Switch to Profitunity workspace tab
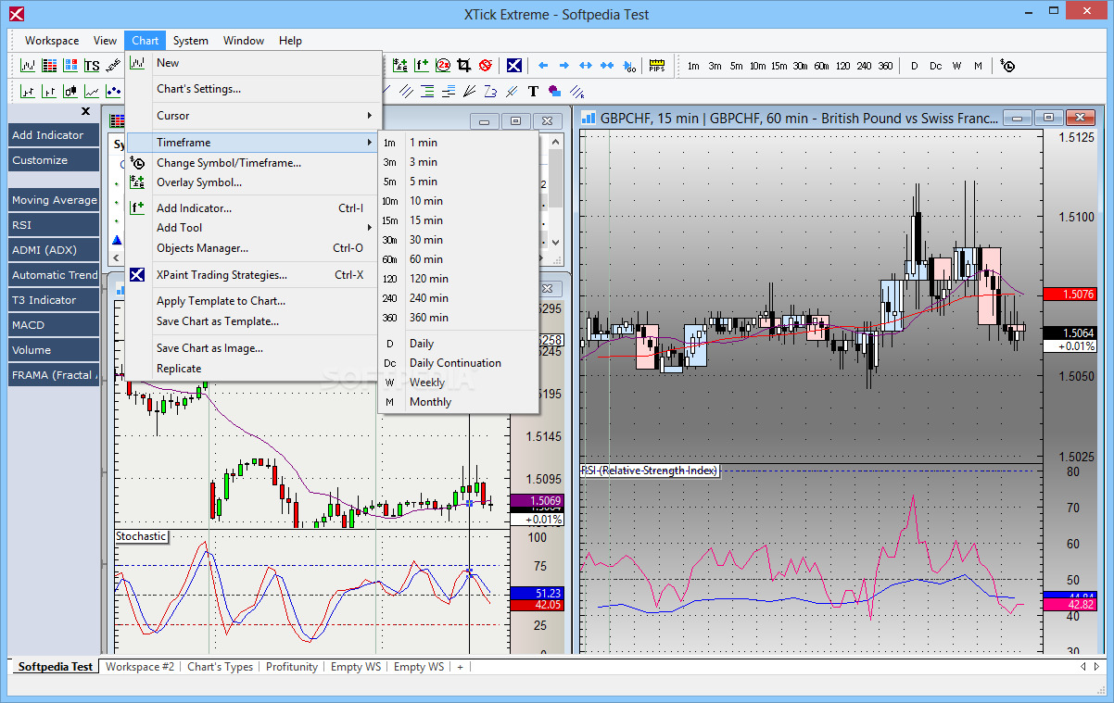The width and height of the screenshot is (1114, 703). [292, 667]
